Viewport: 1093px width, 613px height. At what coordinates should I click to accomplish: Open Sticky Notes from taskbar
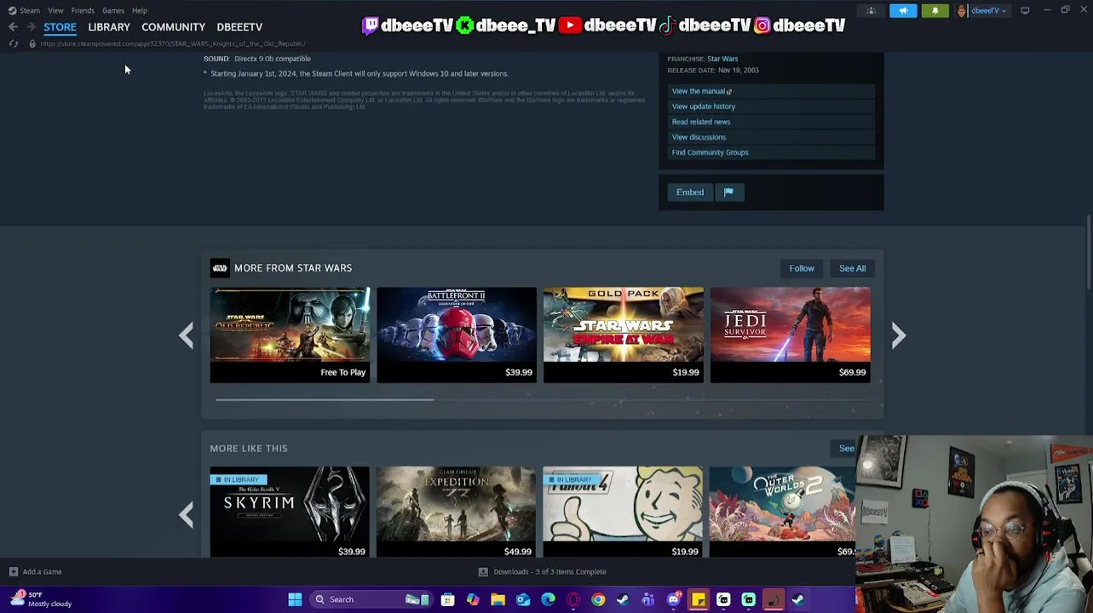point(699,599)
